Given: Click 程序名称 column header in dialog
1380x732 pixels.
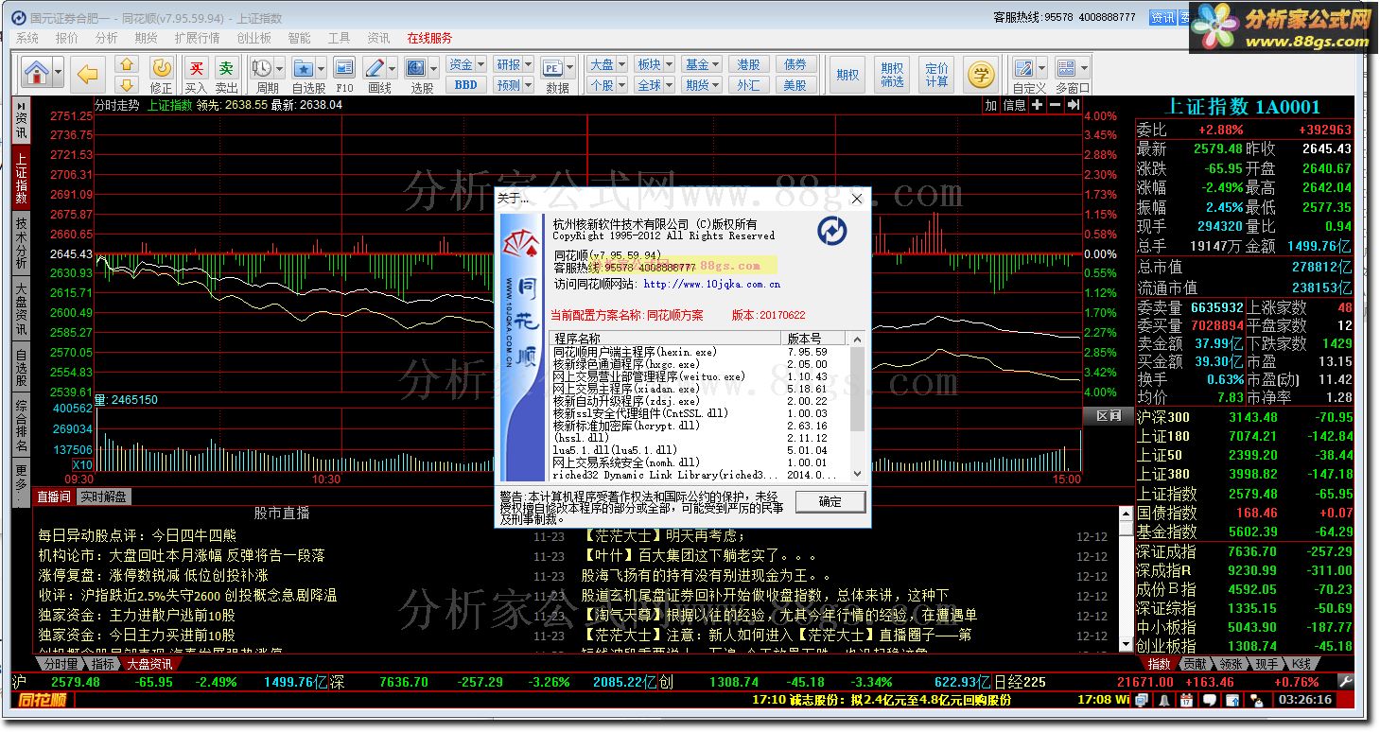Looking at the screenshot, I should pyautogui.click(x=667, y=338).
